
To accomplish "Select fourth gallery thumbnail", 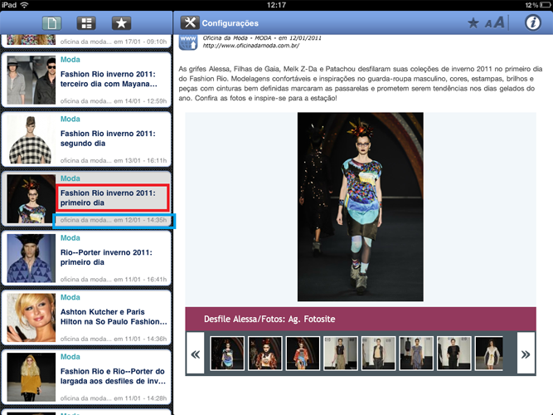I will 340,354.
